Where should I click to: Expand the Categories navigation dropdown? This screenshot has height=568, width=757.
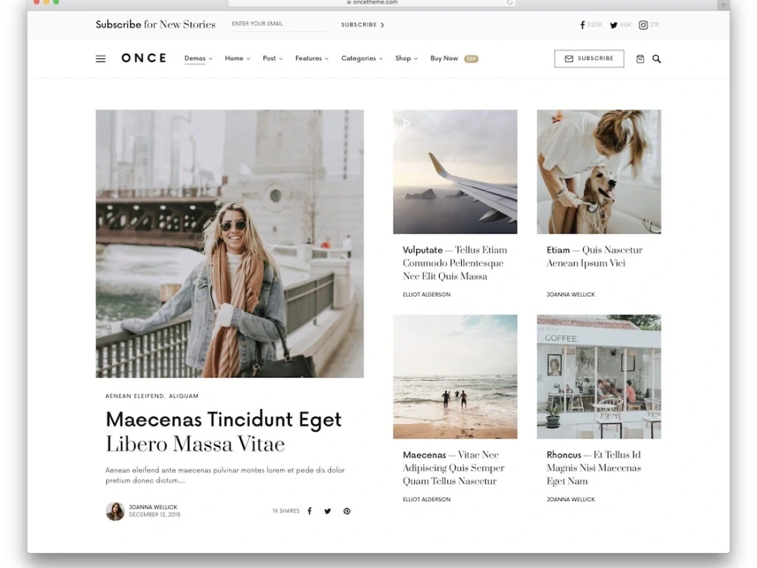tap(359, 58)
